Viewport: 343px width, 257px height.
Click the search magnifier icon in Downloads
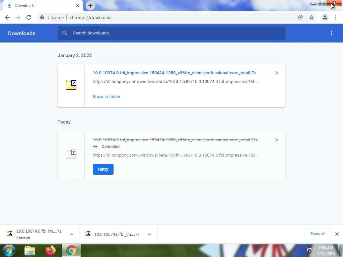pyautogui.click(x=65, y=33)
